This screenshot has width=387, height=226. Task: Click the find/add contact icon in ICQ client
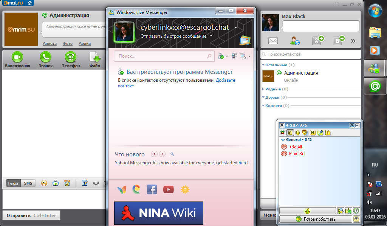coord(341,211)
